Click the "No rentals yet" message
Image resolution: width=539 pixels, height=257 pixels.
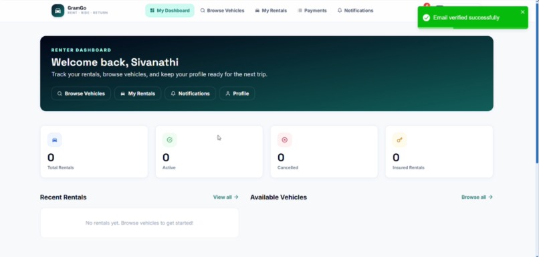(x=139, y=223)
